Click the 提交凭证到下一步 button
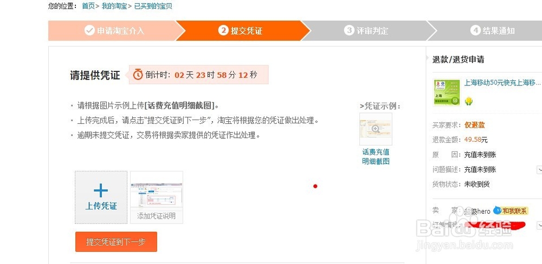The width and height of the screenshot is (542, 264). click(116, 242)
